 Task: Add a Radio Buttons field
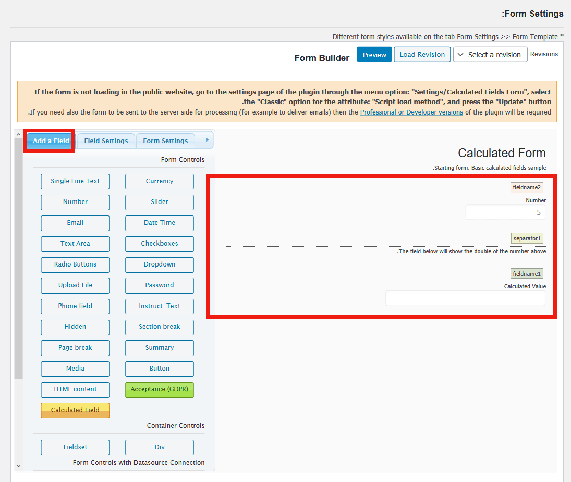tap(75, 264)
